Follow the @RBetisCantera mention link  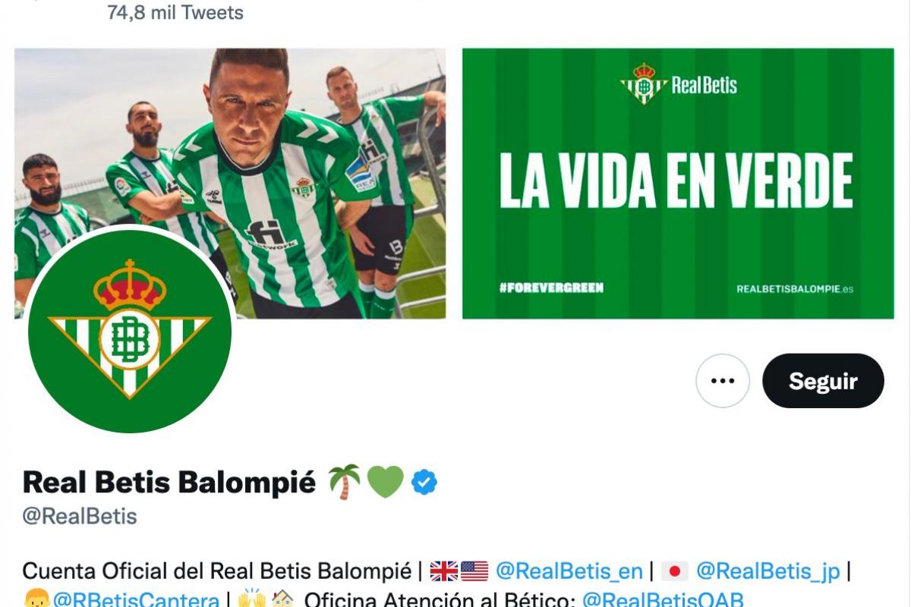(136, 599)
